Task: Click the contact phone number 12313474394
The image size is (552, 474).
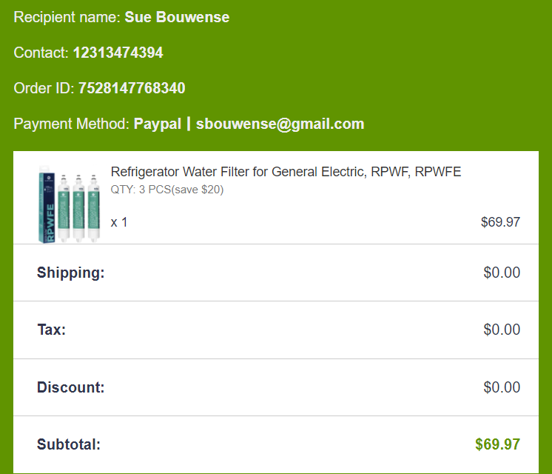Action: point(118,53)
